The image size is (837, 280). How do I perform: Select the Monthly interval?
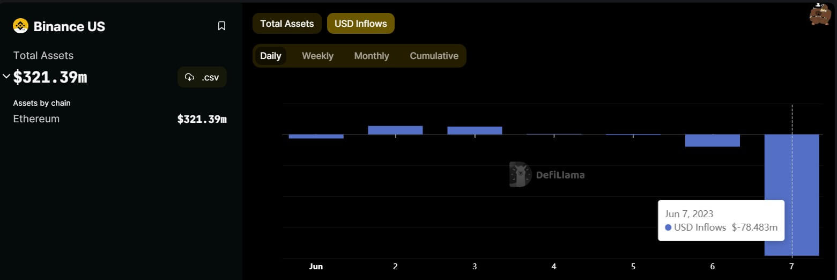point(372,56)
